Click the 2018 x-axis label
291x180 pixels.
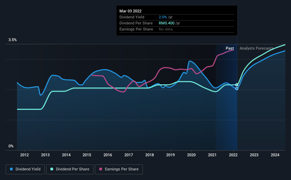[x=150, y=155]
